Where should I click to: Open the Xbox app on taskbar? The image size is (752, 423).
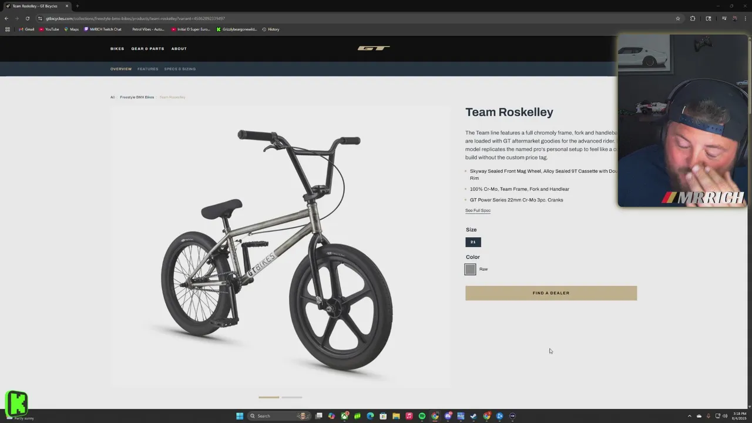tap(345, 416)
